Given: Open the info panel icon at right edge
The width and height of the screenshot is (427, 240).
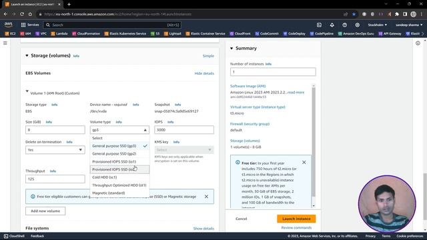Looking at the screenshot, I should [x=418, y=43].
